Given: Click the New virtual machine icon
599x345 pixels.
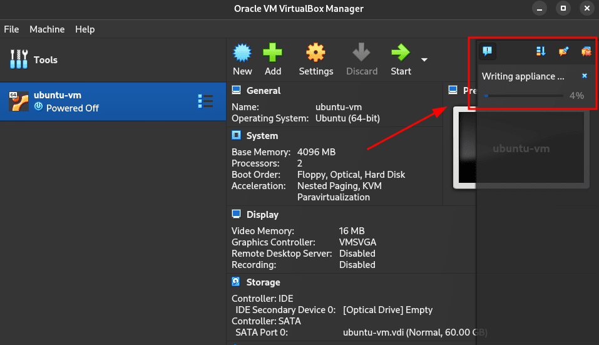Looking at the screenshot, I should click(242, 53).
